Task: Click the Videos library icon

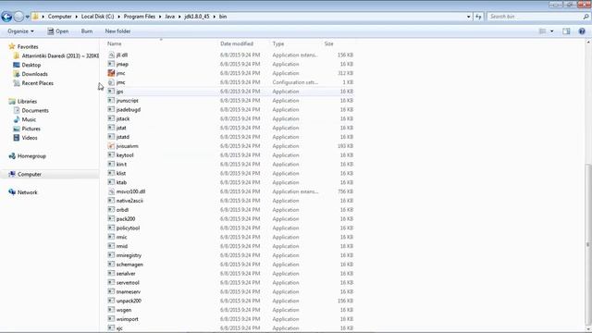Action: (x=17, y=138)
